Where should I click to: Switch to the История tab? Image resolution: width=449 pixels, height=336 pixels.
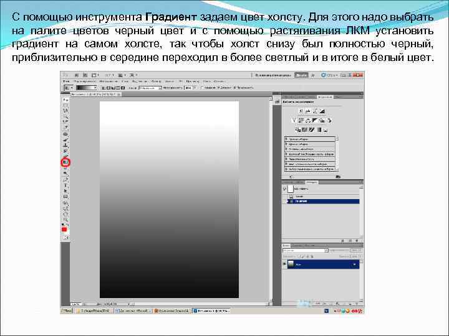(311, 182)
